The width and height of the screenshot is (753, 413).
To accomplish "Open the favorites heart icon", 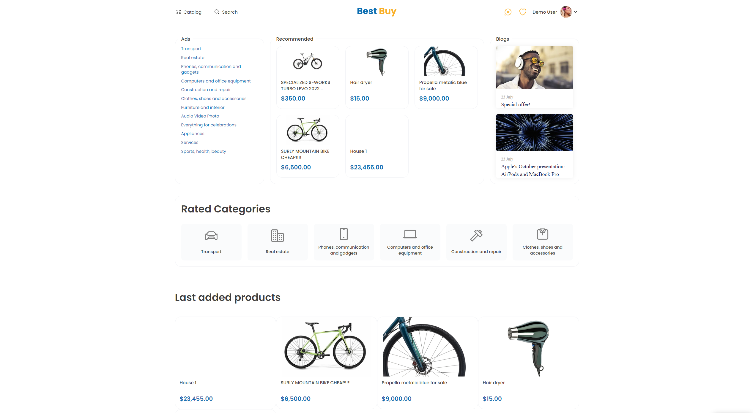I will 523,12.
